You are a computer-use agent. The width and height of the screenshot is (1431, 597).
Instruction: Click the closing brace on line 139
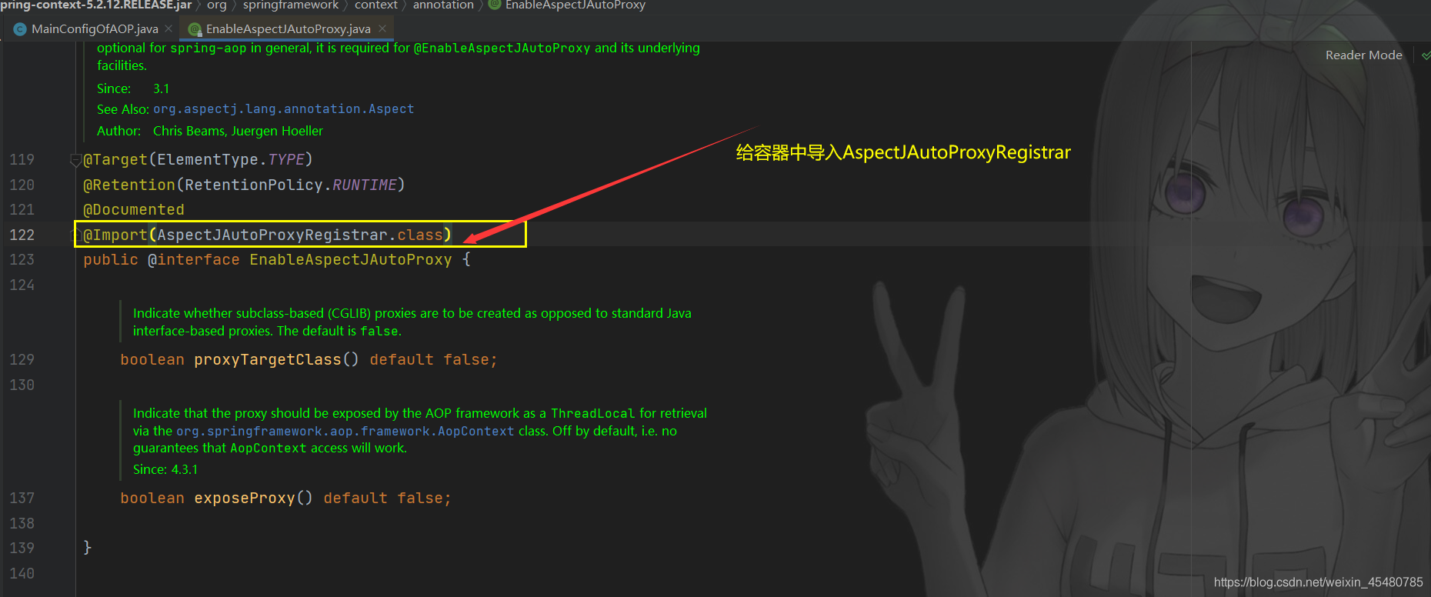click(x=88, y=547)
